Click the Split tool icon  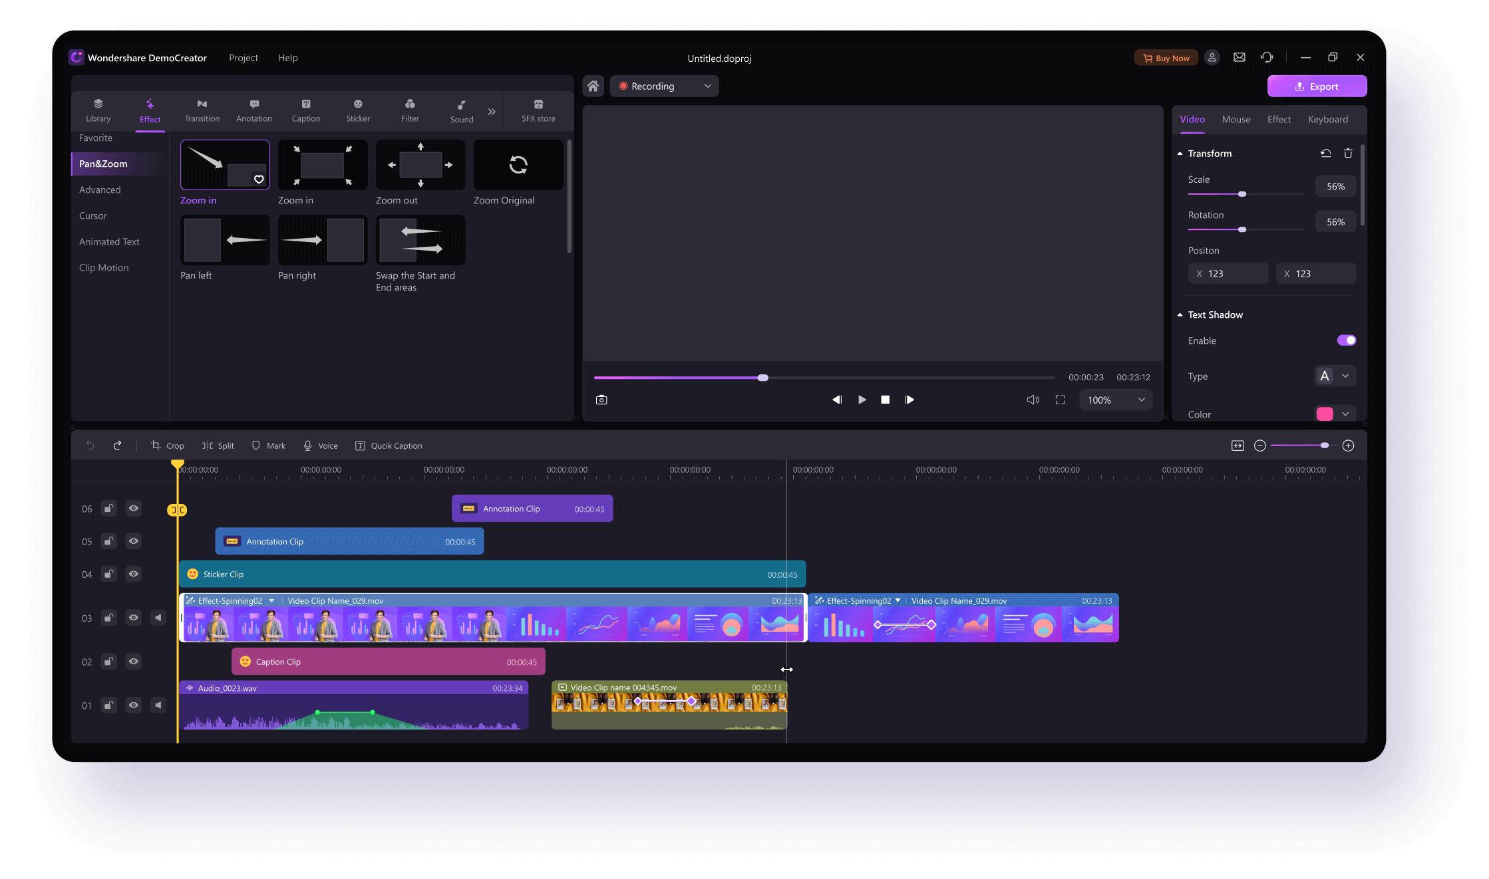208,445
